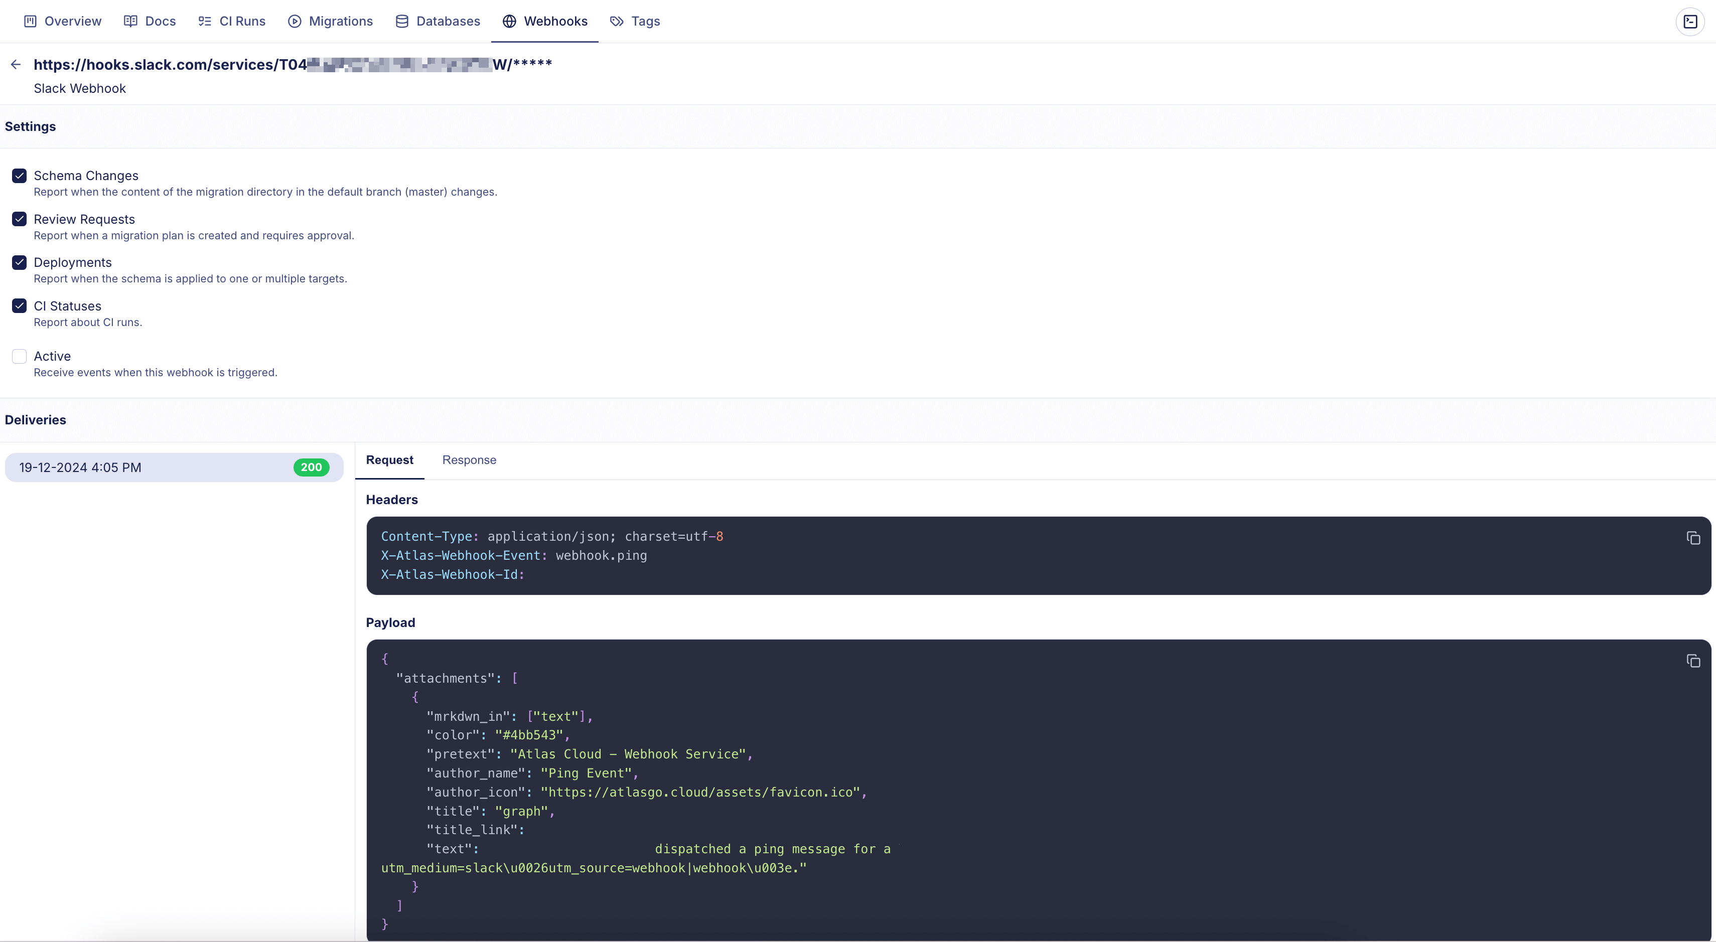1716x942 pixels.
Task: Copy the request headers using the copy icon
Action: point(1693,538)
